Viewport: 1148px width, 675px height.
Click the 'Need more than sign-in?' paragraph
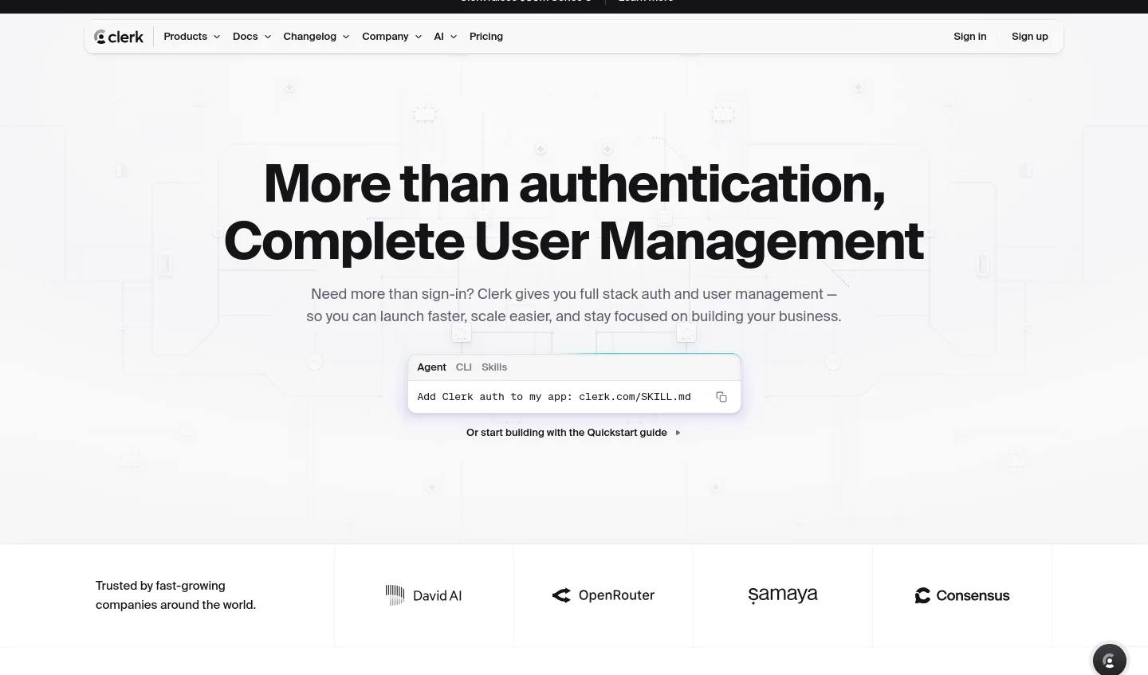(574, 305)
